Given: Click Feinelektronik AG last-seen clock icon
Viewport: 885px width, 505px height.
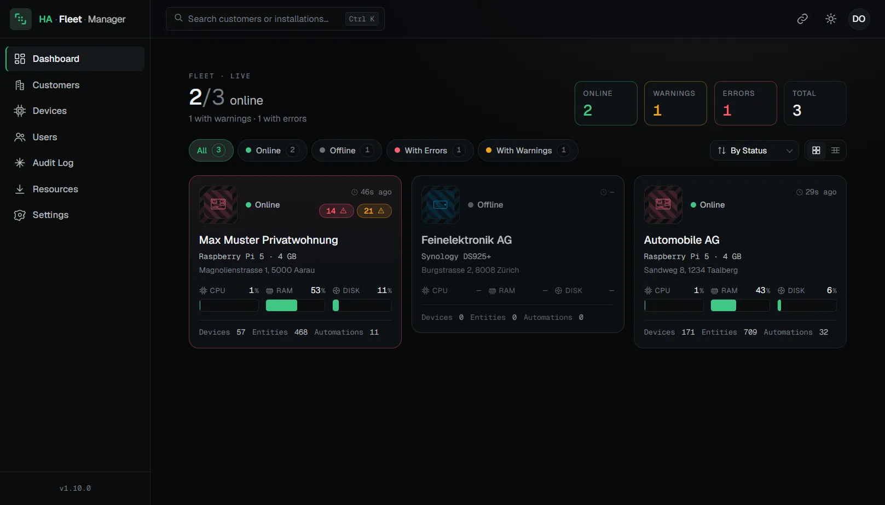Looking at the screenshot, I should tap(604, 192).
